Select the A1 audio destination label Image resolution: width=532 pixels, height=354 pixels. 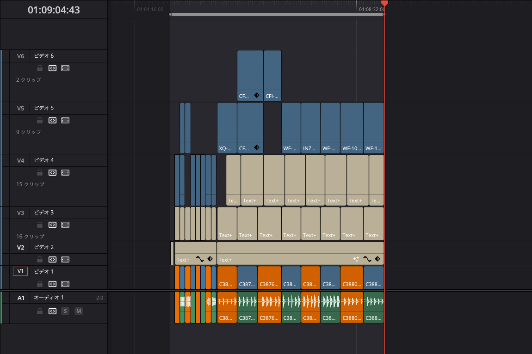(x=21, y=298)
